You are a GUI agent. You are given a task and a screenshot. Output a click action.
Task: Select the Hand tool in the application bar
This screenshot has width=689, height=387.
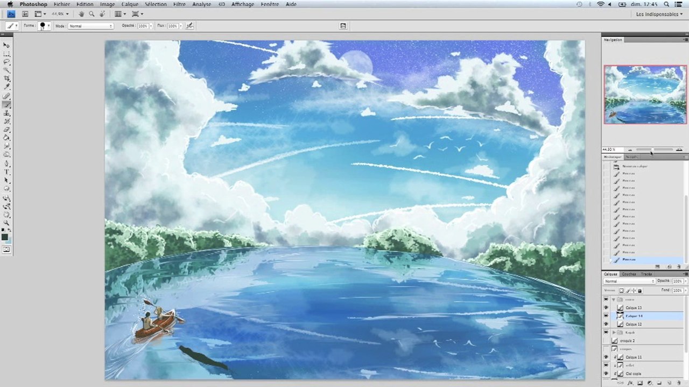[x=81, y=14]
